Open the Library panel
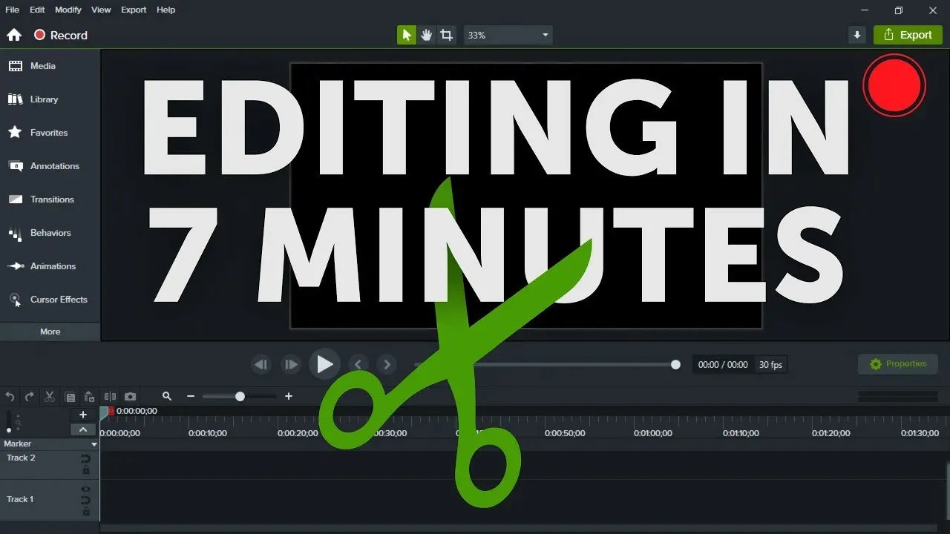Screen dimensions: 950x534 [50, 99]
